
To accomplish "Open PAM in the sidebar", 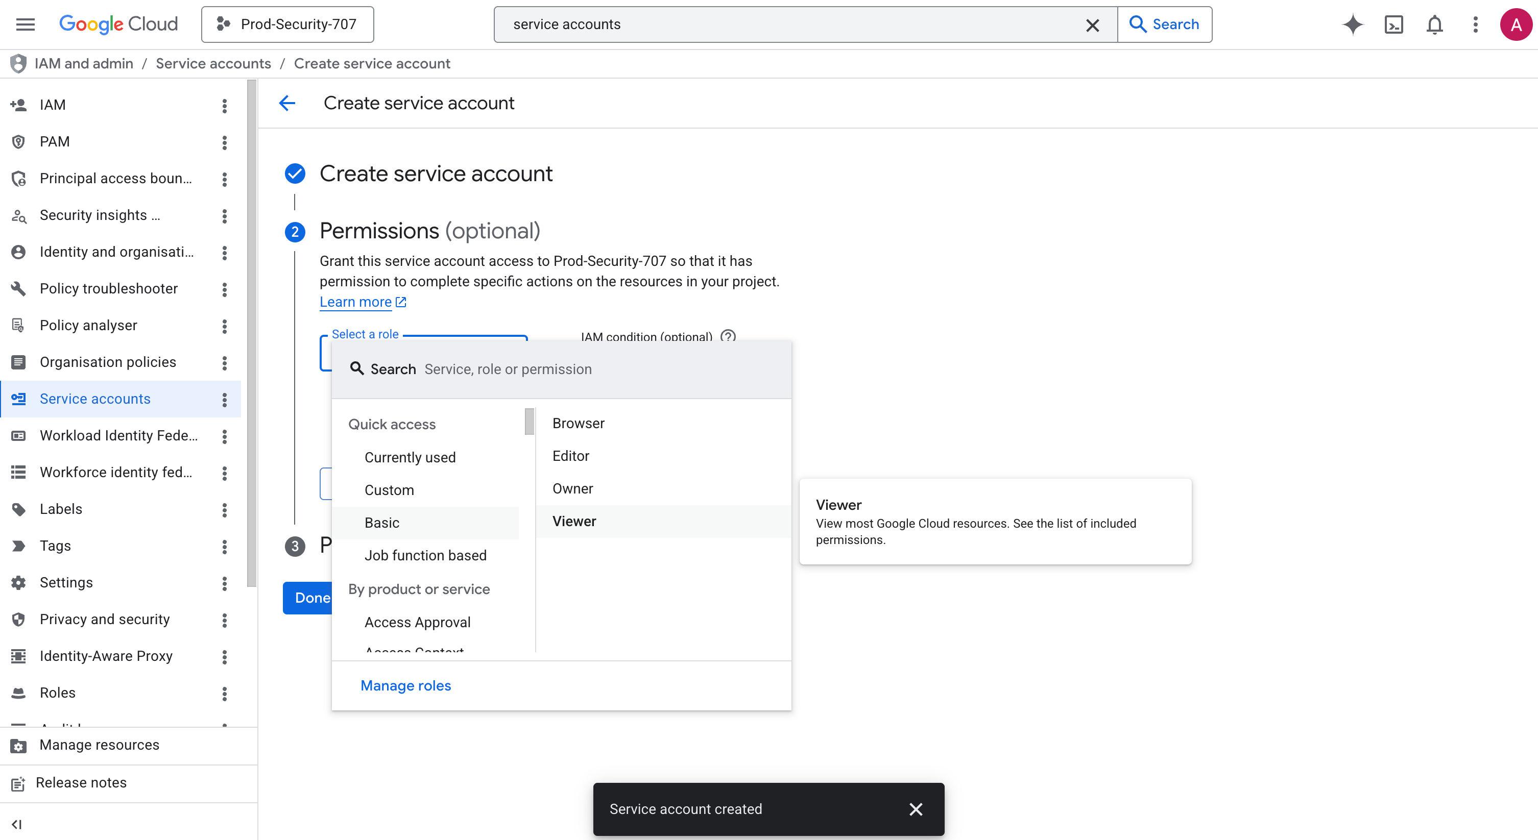I will (121, 142).
